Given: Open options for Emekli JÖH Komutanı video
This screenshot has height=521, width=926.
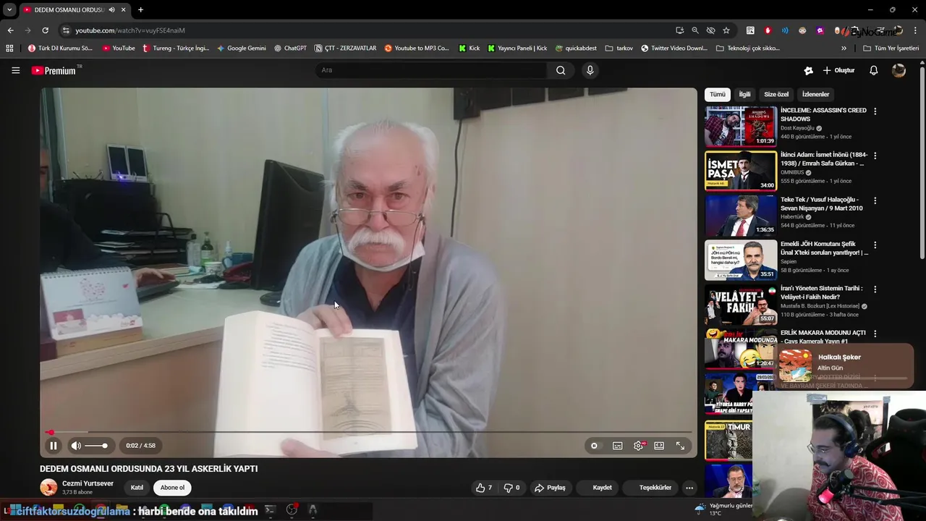Looking at the screenshot, I should click(875, 245).
